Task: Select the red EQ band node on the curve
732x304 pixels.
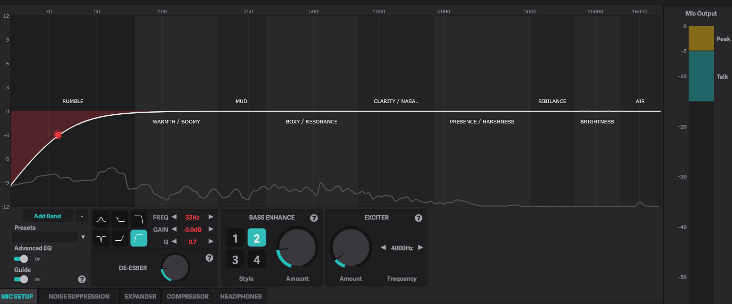Action: coord(58,134)
